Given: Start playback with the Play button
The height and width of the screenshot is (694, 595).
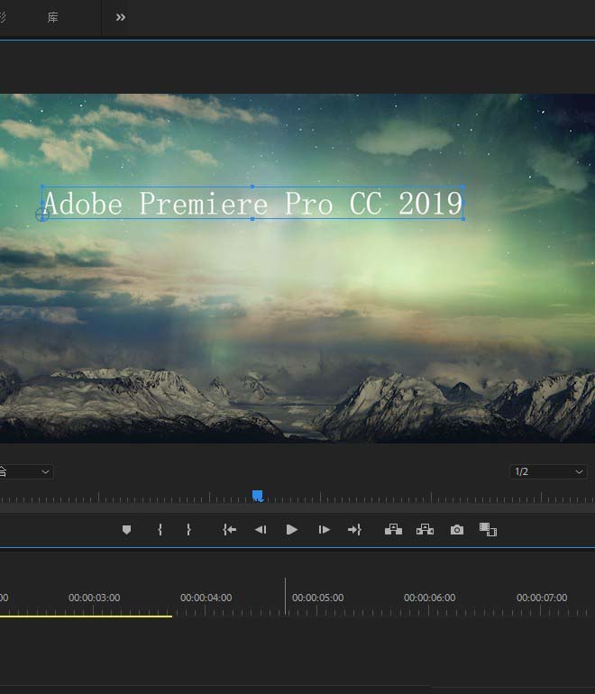Looking at the screenshot, I should click(x=292, y=530).
